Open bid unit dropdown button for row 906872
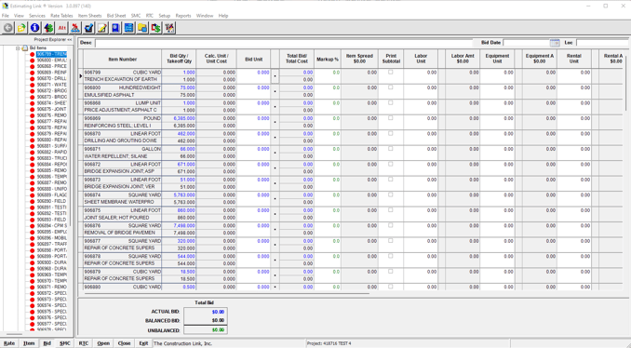This screenshot has height=348, width=631. (x=275, y=167)
